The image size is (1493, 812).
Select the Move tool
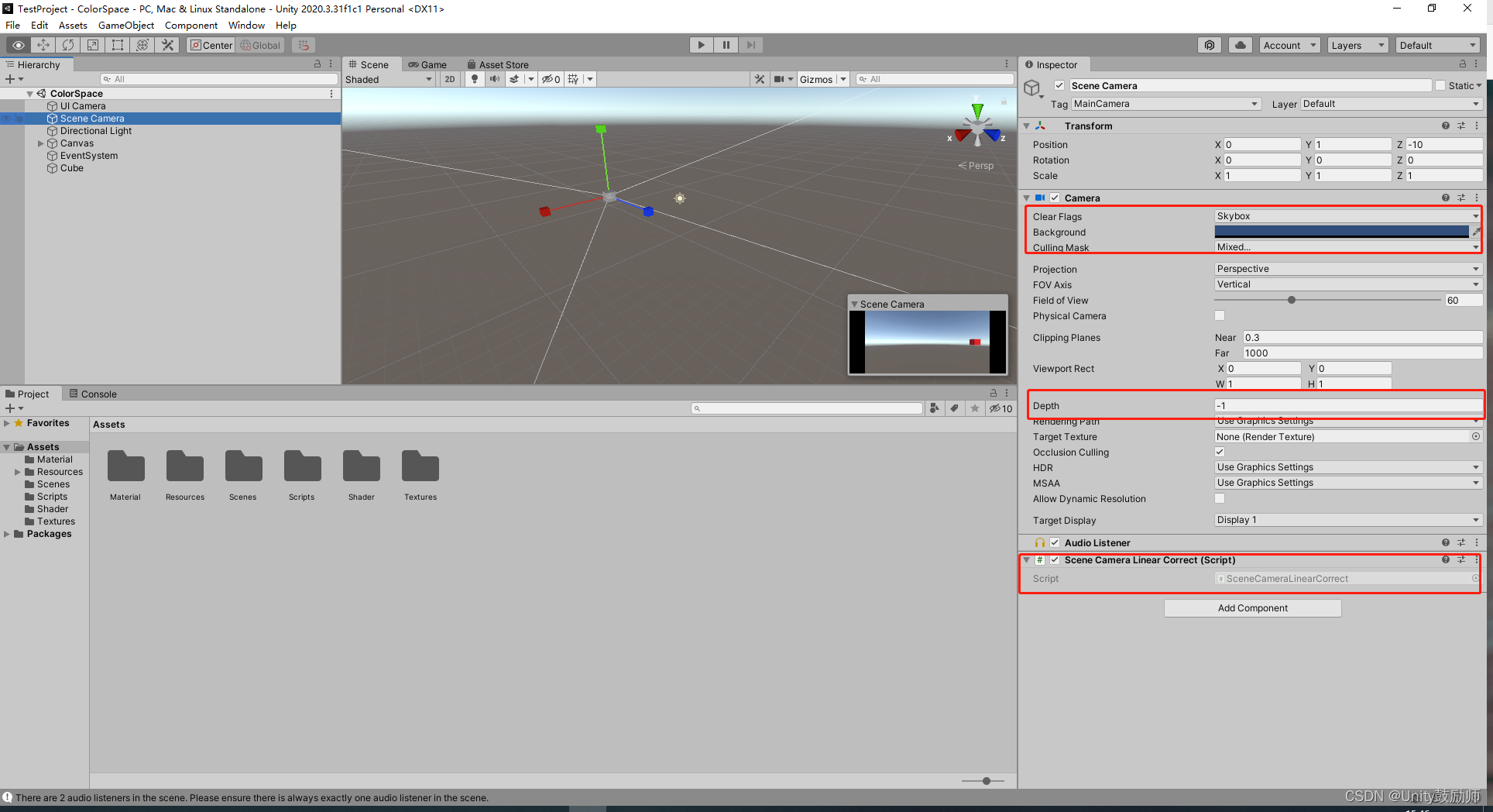coord(43,45)
